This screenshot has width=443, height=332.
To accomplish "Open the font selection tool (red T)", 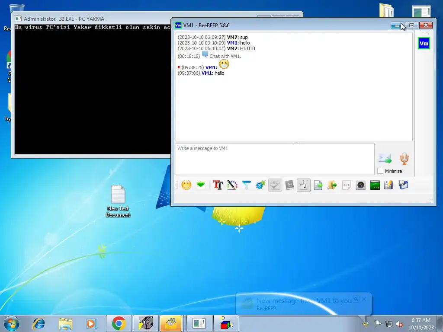I will 218,185.
